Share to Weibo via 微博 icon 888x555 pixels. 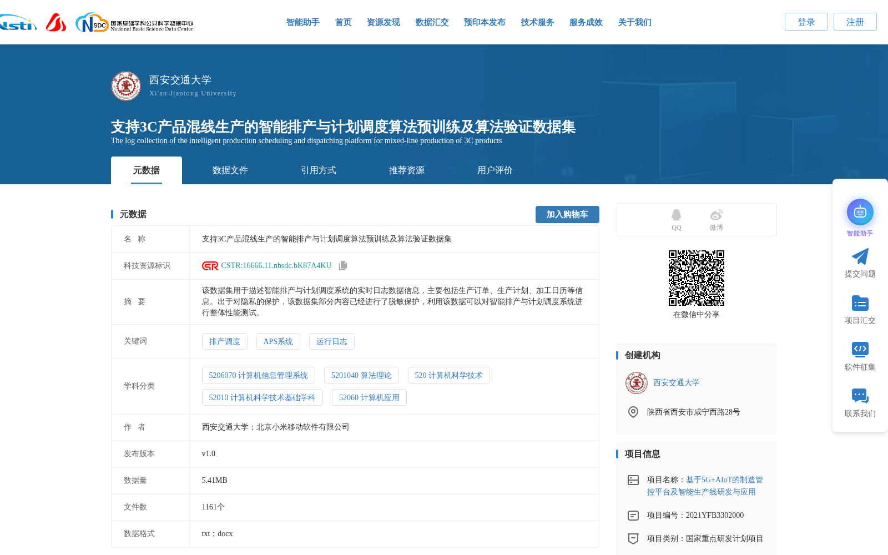717,215
